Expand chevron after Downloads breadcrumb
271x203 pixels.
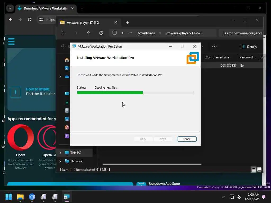point(160,33)
